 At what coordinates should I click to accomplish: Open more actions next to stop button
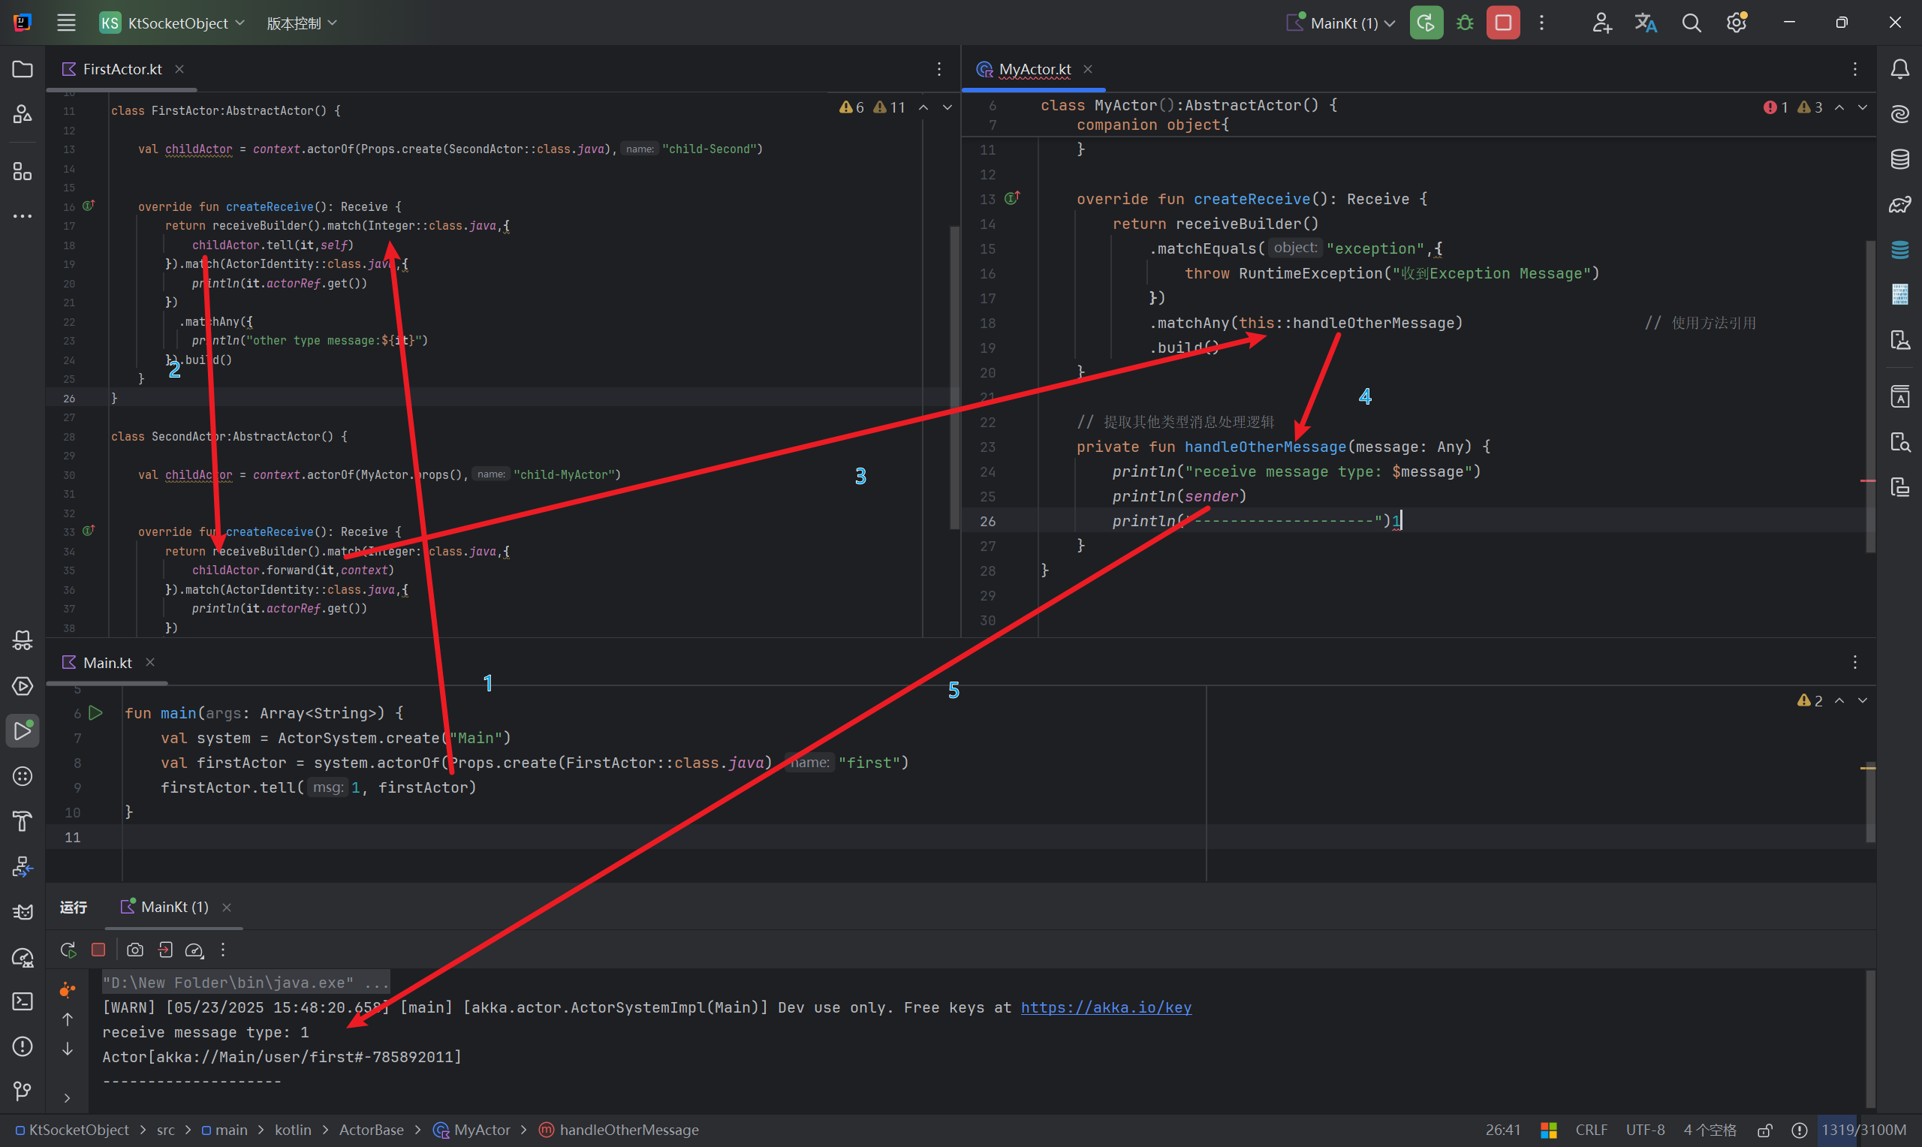[x=1541, y=23]
